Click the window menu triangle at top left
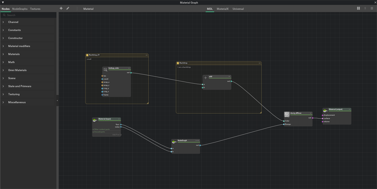Viewport: 377px width, 189px height. pos(3,2)
